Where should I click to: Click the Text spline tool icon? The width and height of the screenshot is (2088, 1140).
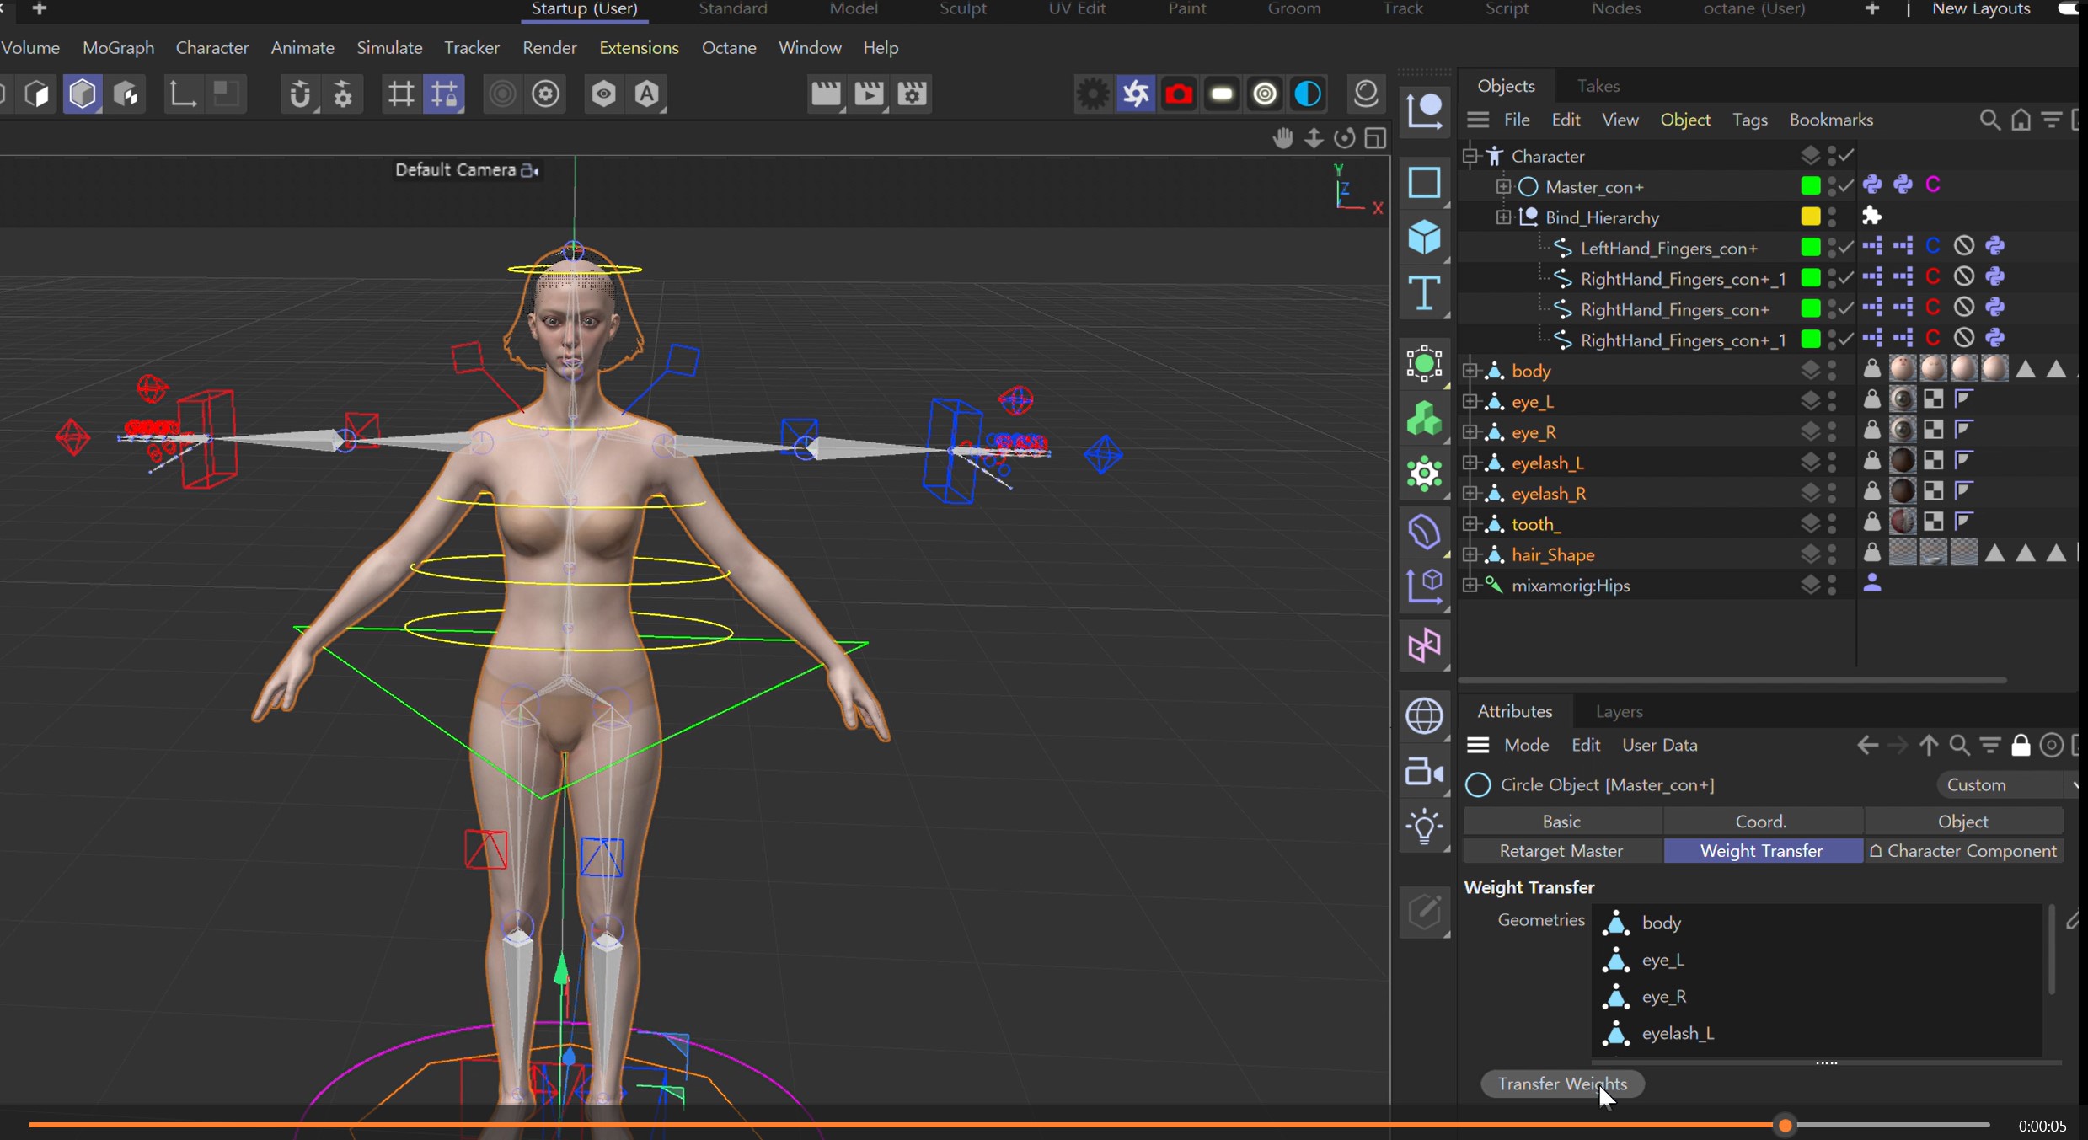[x=1424, y=293]
